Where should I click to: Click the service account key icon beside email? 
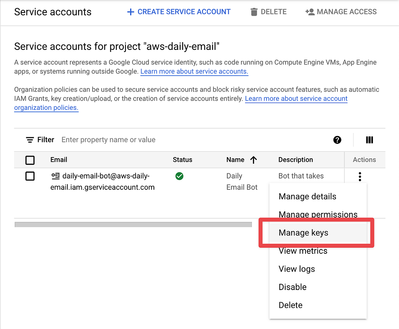[x=55, y=176]
